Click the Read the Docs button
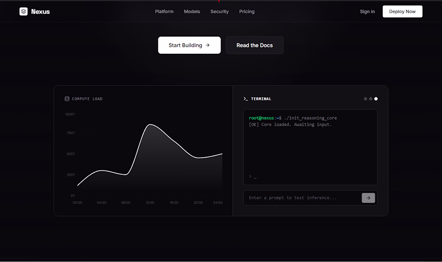The height and width of the screenshot is (262, 442). click(x=254, y=45)
